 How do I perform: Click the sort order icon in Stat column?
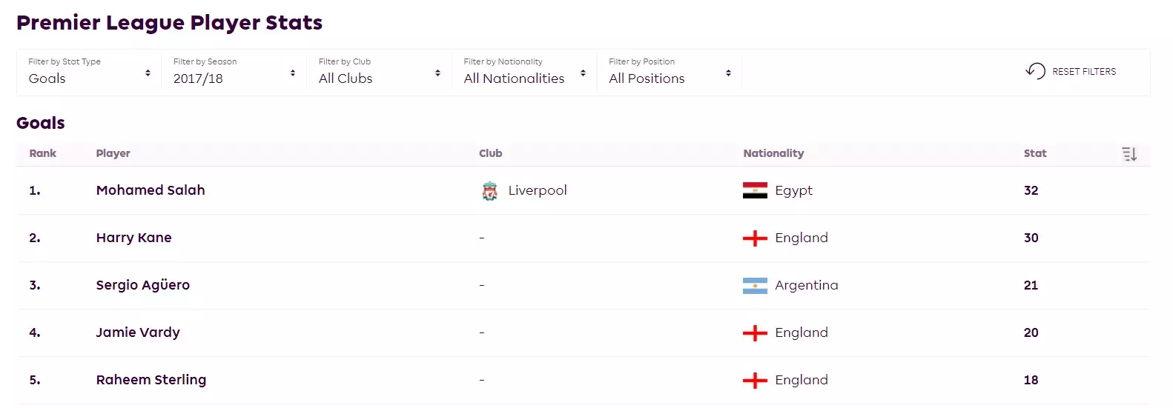click(x=1129, y=154)
